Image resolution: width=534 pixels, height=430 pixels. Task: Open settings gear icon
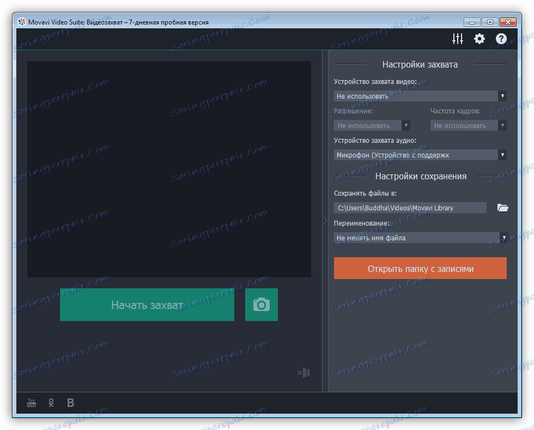pos(479,39)
